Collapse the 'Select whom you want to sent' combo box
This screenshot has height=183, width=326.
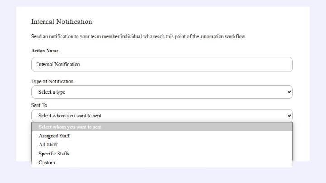point(162,116)
